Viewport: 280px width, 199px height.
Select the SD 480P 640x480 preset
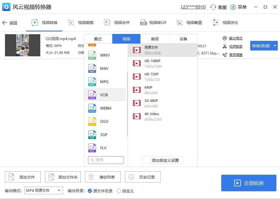tap(162, 103)
